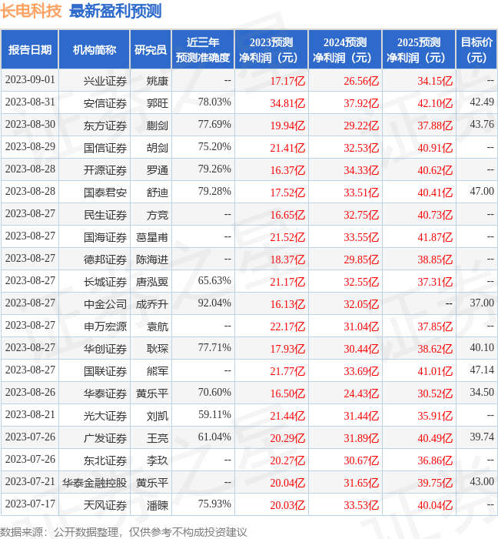Click the 长电科技 title text
Viewport: 498px width, 539px height.
point(31,11)
